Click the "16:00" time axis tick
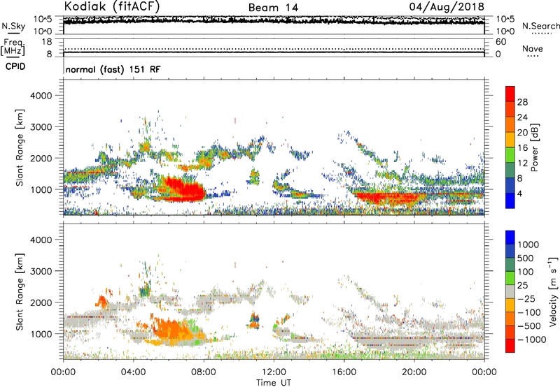Image resolution: width=560 pixels, height=387 pixels. click(x=344, y=372)
